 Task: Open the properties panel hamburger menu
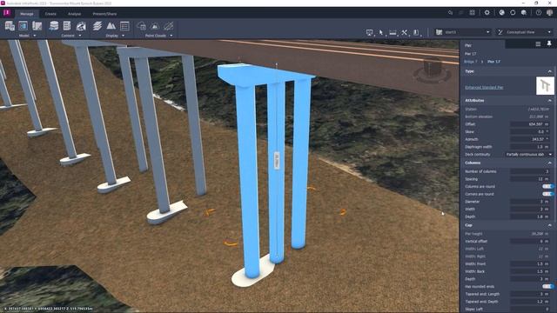[x=538, y=43]
